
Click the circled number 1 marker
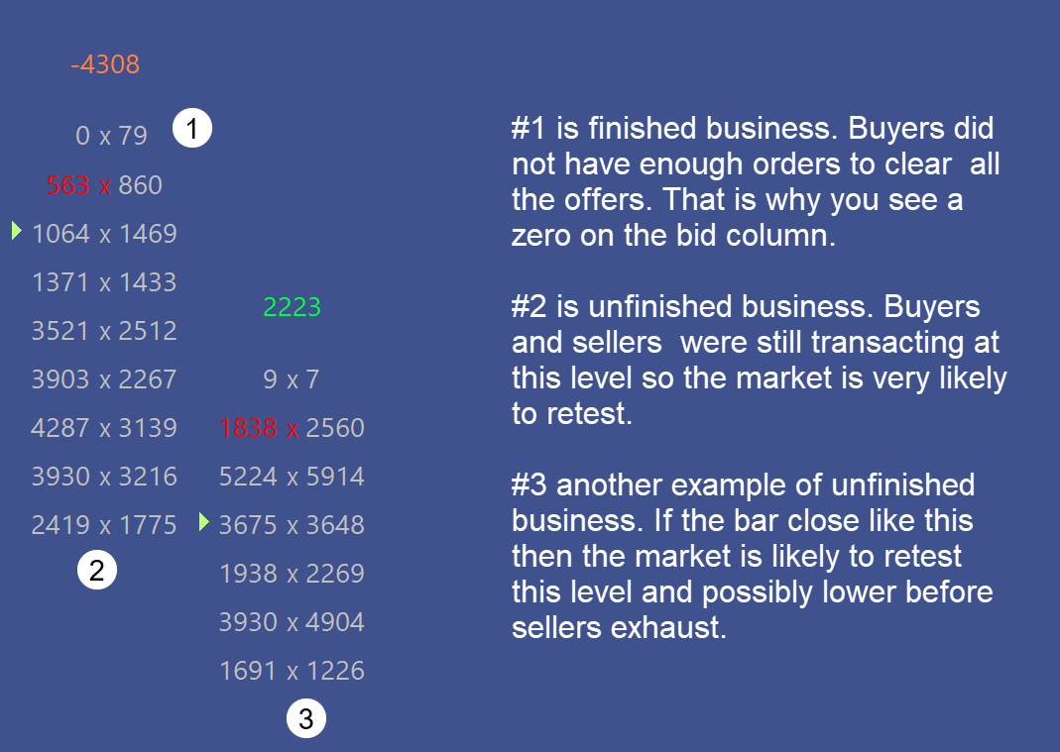[192, 128]
